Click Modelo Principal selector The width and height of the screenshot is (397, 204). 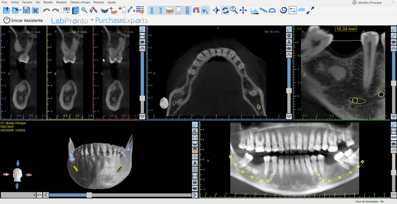tap(368, 3)
